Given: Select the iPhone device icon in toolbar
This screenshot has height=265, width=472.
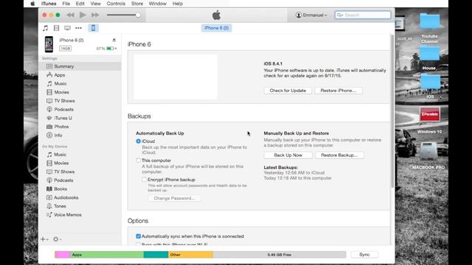Looking at the screenshot, I should coord(94,28).
